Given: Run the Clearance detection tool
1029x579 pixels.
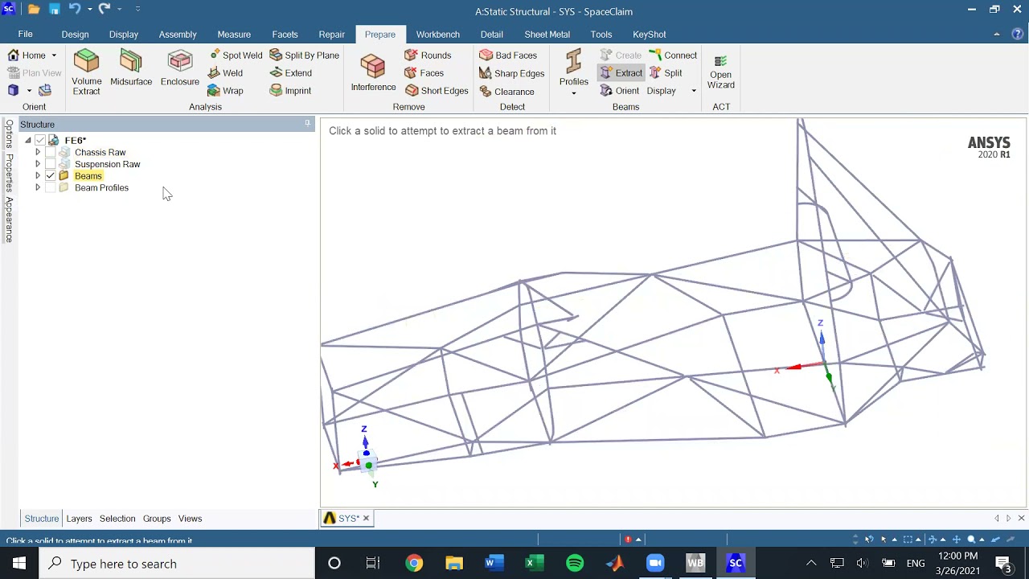Looking at the screenshot, I should coord(506,91).
